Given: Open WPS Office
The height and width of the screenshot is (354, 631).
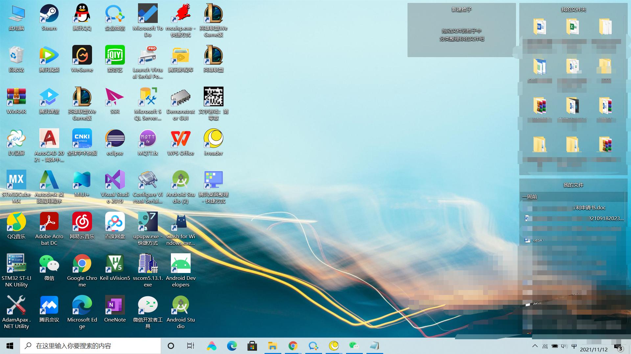Looking at the screenshot, I should click(x=180, y=138).
